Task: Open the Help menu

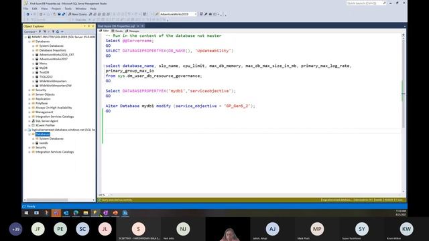Action: [93, 9]
